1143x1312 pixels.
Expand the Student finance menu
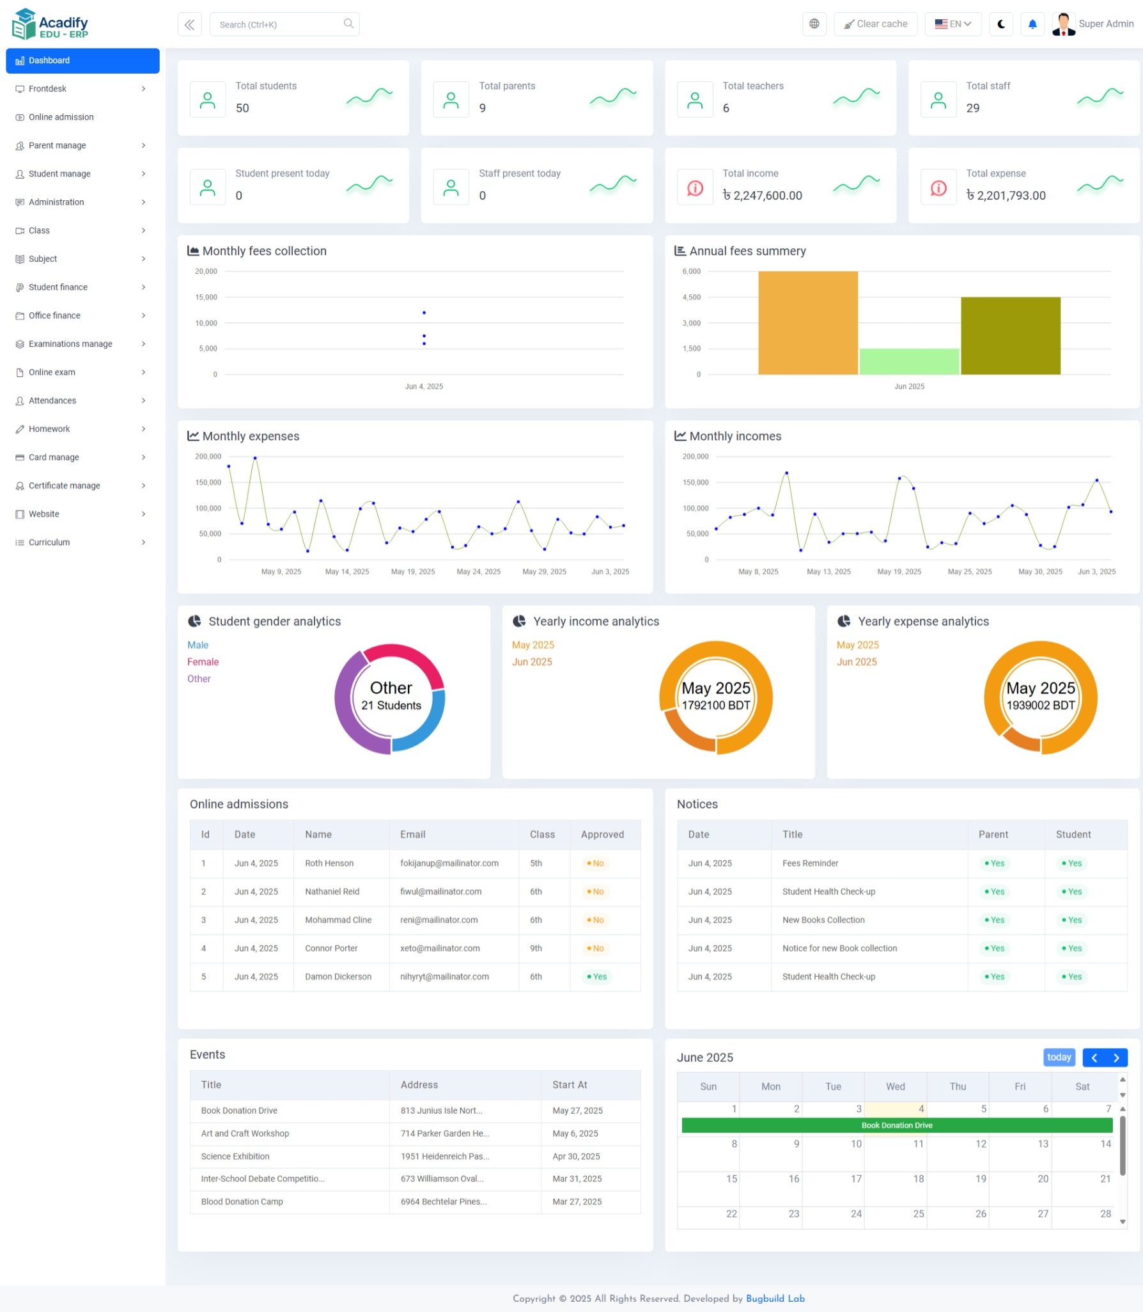click(58, 287)
